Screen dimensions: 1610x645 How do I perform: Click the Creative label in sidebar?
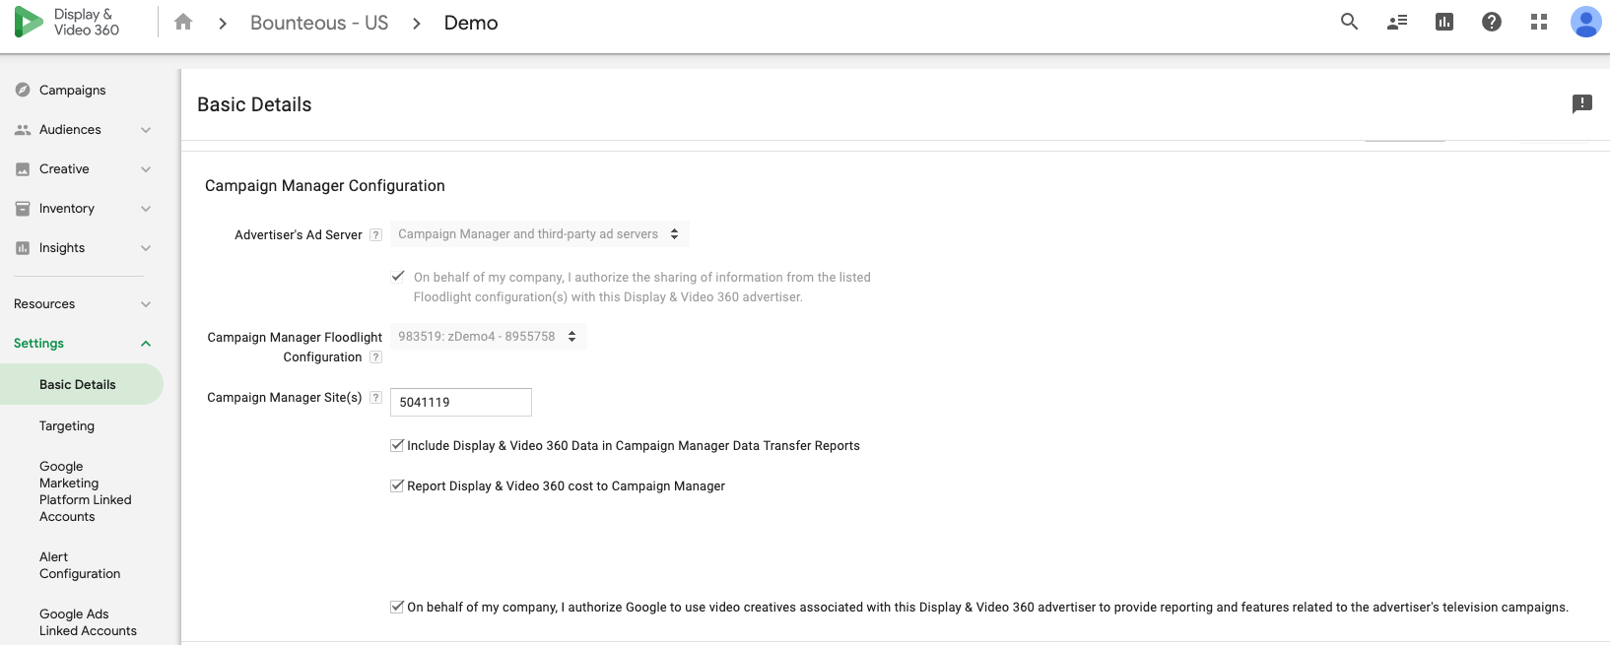click(64, 169)
